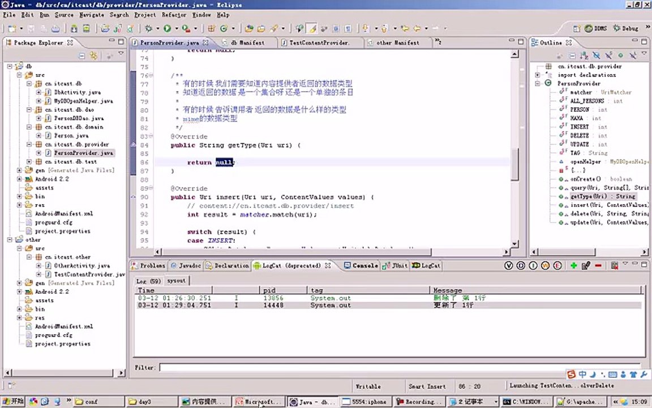The height and width of the screenshot is (408, 652).
Task: Open the Refactor menu
Action: tap(174, 15)
